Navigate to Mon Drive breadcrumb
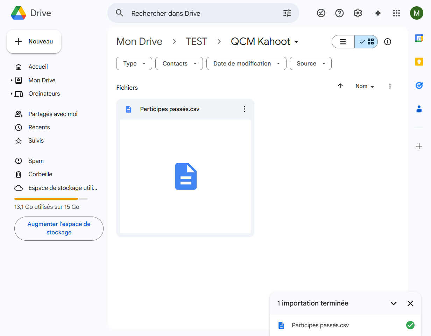Viewport: 431px width, 336px height. pyautogui.click(x=139, y=42)
